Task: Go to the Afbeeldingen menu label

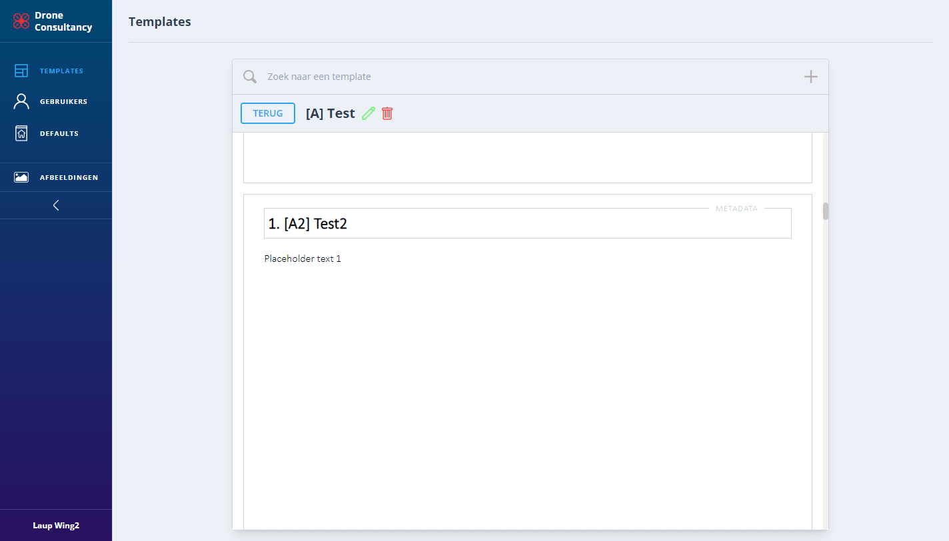Action: point(69,177)
